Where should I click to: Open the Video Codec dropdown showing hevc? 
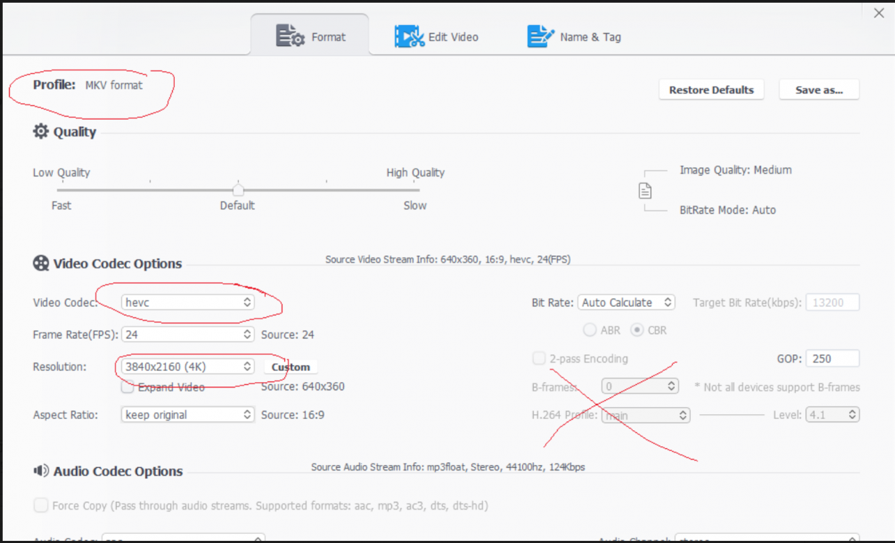coord(188,302)
